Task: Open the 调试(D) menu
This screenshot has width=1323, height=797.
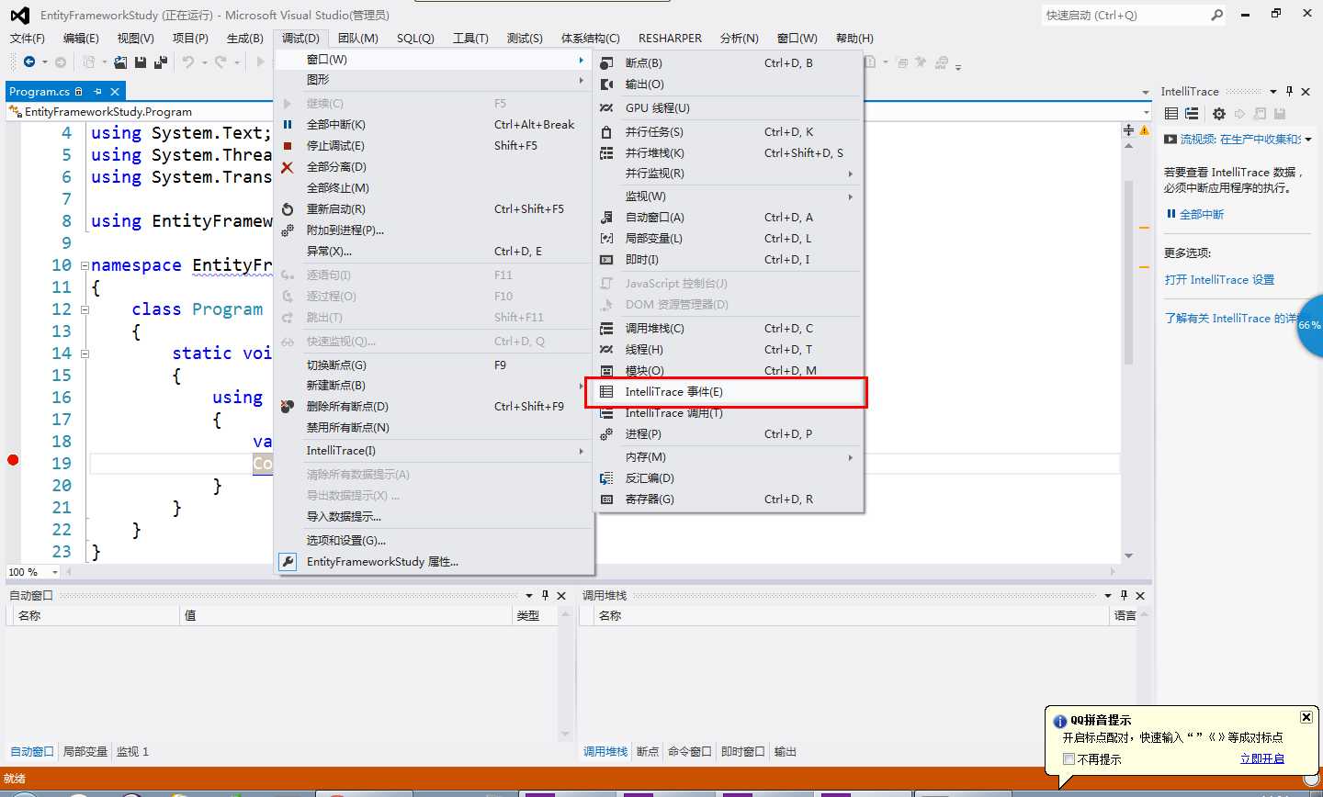Action: (300, 39)
